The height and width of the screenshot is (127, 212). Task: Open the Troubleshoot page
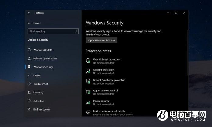point(41,84)
